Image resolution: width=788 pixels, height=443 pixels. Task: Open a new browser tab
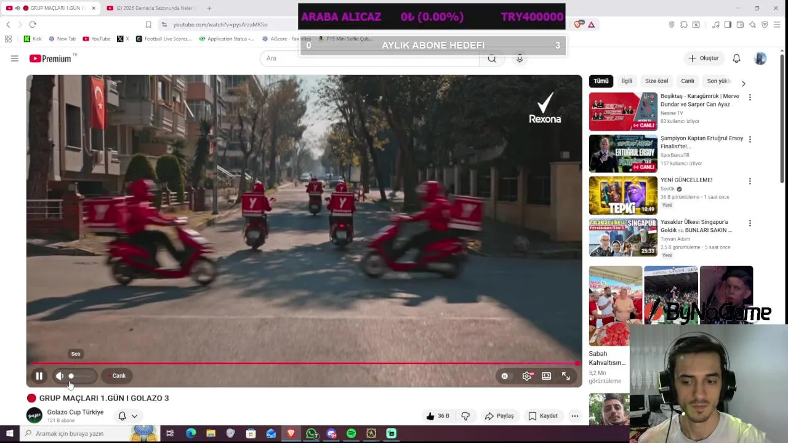209,8
